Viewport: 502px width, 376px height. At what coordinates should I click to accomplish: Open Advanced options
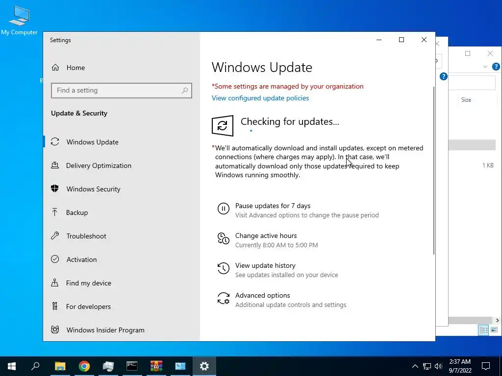(x=263, y=295)
